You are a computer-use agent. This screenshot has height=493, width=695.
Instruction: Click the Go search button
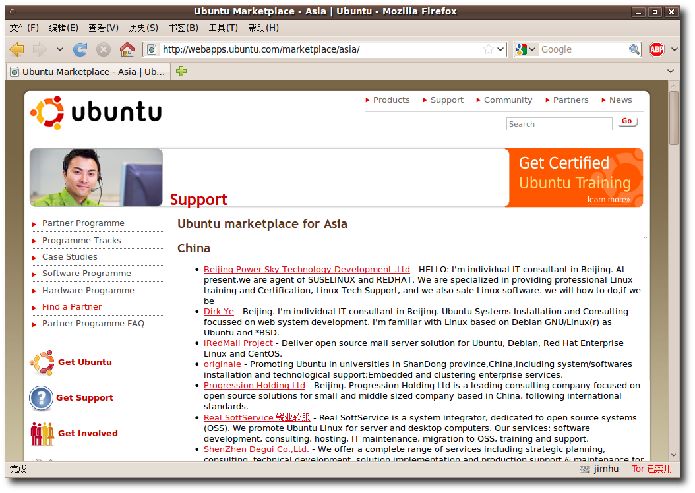627,121
